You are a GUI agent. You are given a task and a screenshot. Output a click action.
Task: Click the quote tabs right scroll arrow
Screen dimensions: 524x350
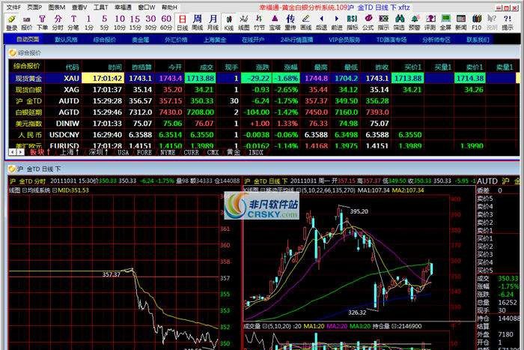20,152
